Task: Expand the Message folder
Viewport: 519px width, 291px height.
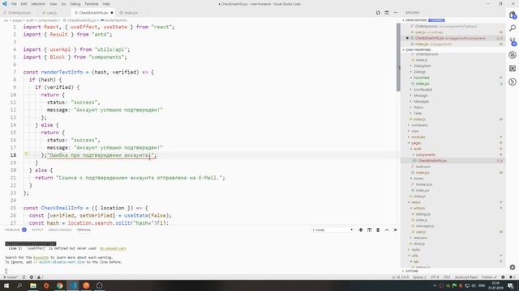Action: [x=420, y=95]
